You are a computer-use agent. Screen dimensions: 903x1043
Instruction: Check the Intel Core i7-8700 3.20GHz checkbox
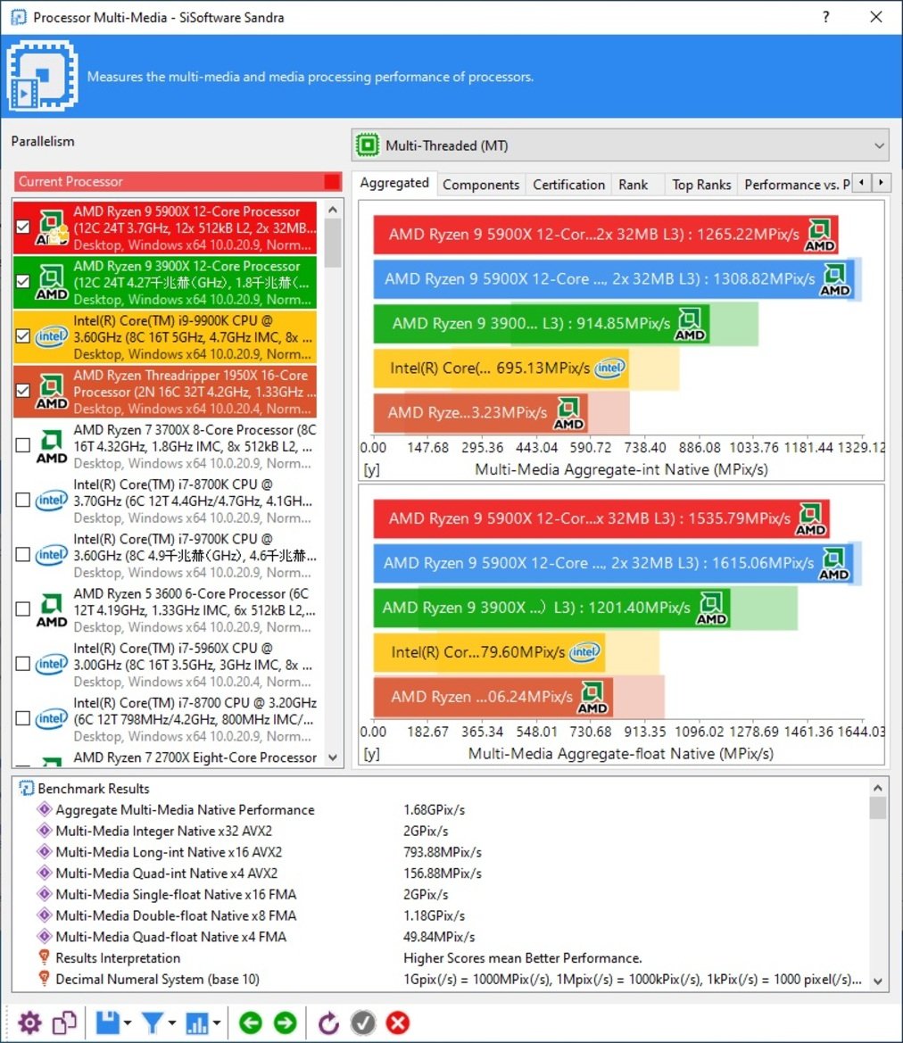point(23,717)
